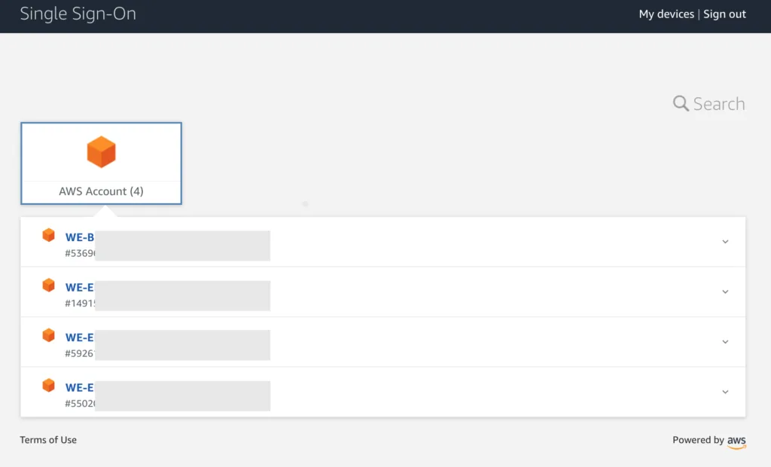Click the cube icon beside account #5926
This screenshot has width=771, height=467.
tap(48, 336)
